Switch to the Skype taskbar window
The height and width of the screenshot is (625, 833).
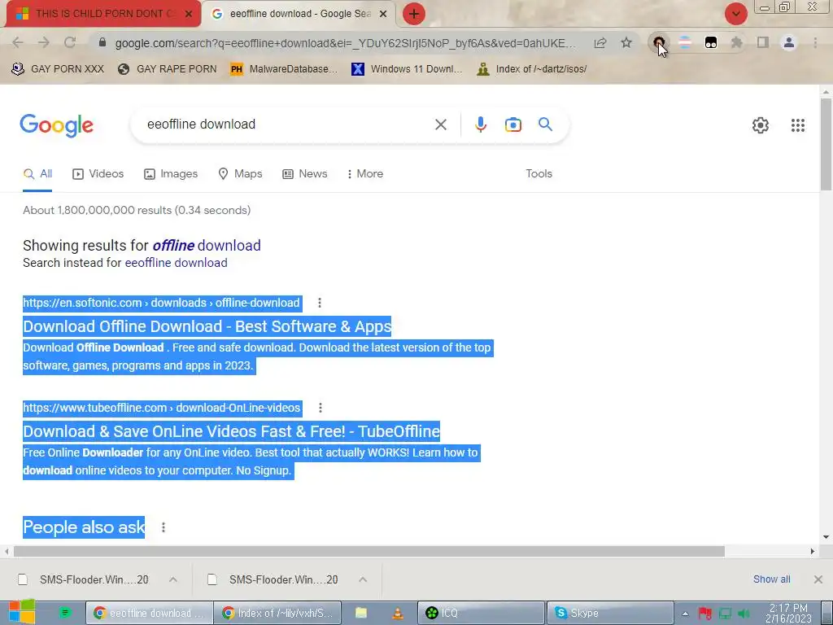610,614
